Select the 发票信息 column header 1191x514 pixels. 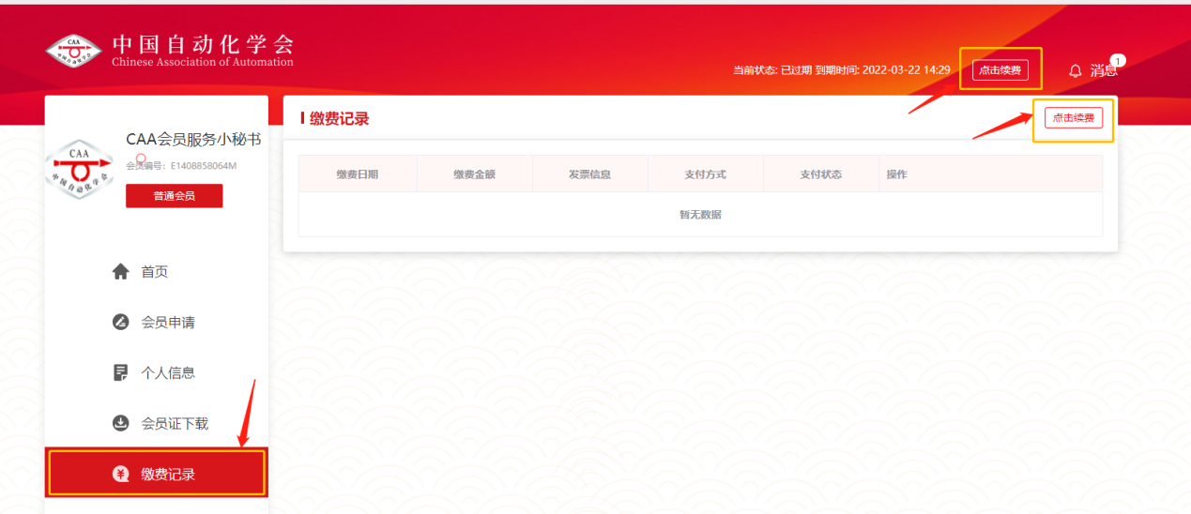pos(589,174)
